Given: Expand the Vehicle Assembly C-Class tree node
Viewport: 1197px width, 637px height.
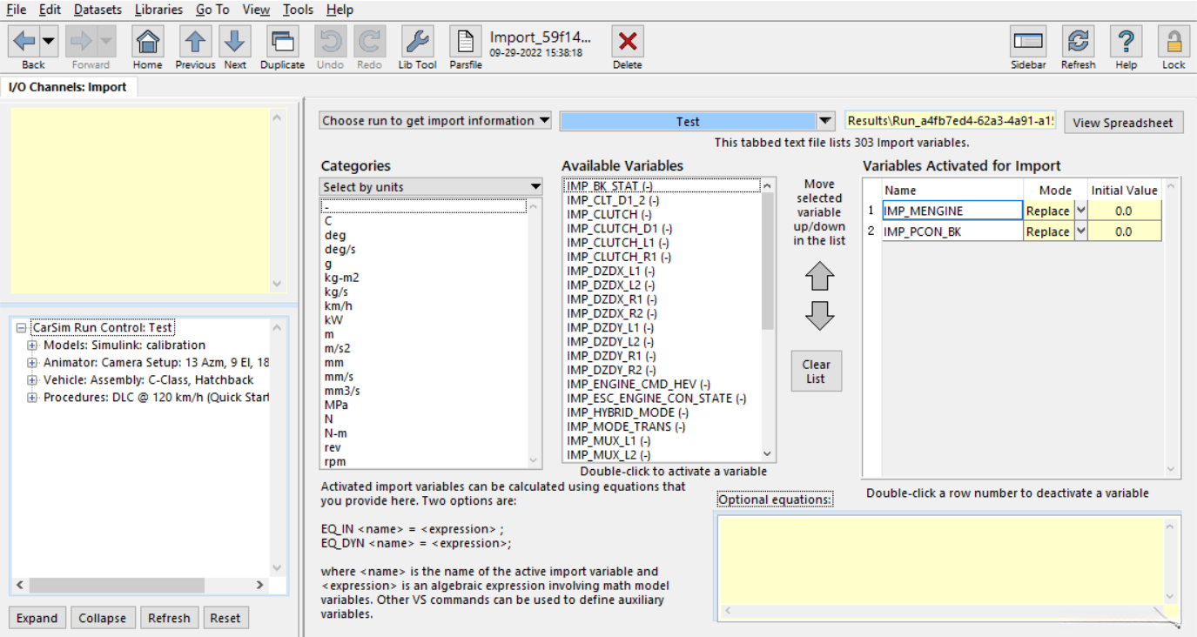Looking at the screenshot, I should tap(32, 380).
